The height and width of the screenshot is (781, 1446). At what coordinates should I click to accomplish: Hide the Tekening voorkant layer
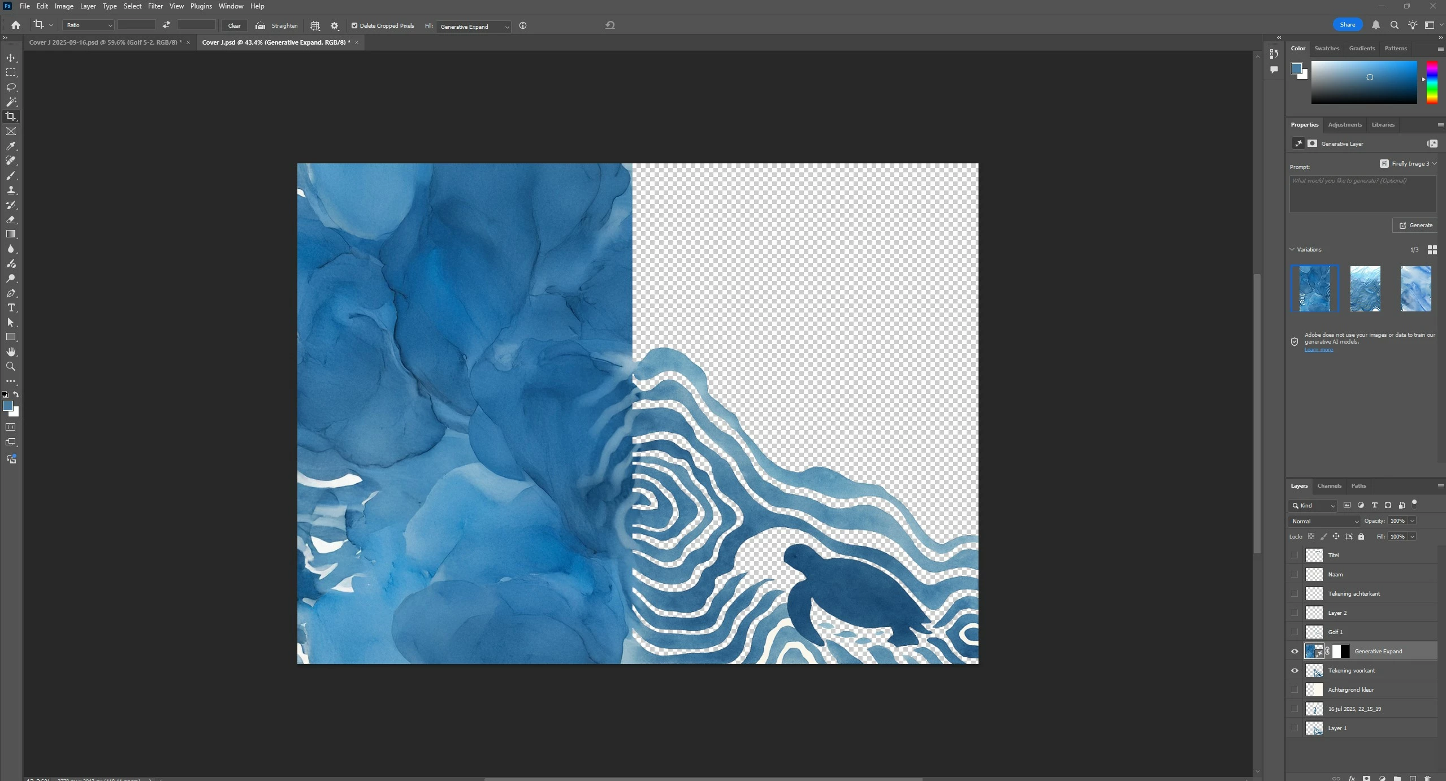[1295, 670]
